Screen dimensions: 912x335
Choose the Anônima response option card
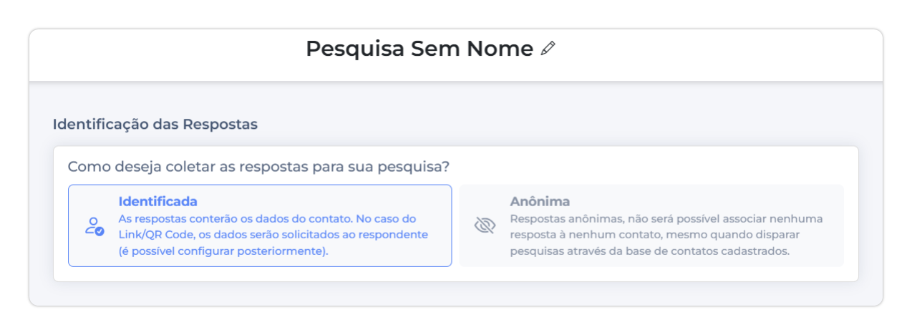click(651, 225)
